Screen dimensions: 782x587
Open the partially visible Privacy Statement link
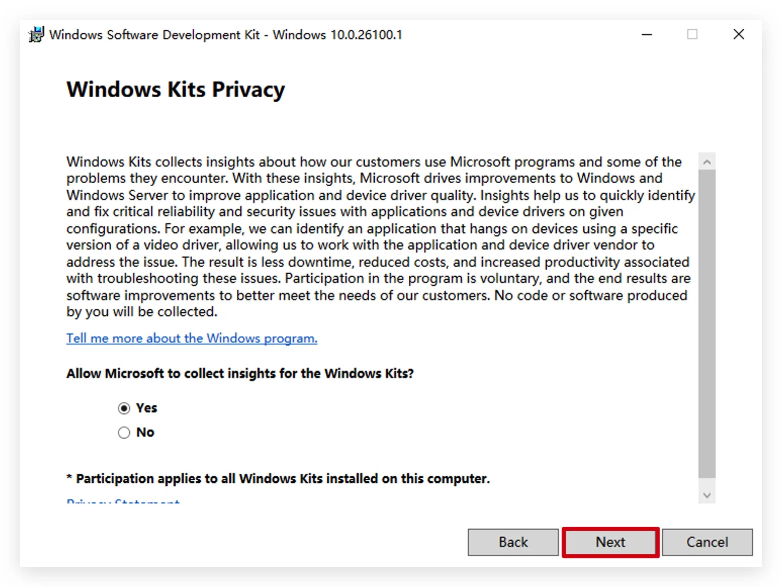123,501
